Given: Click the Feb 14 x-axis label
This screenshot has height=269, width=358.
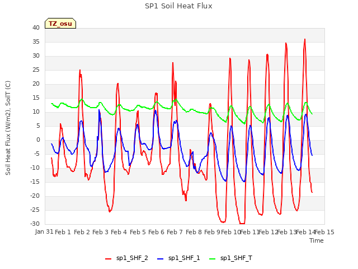Looking at the screenshot, I should [305, 232].
